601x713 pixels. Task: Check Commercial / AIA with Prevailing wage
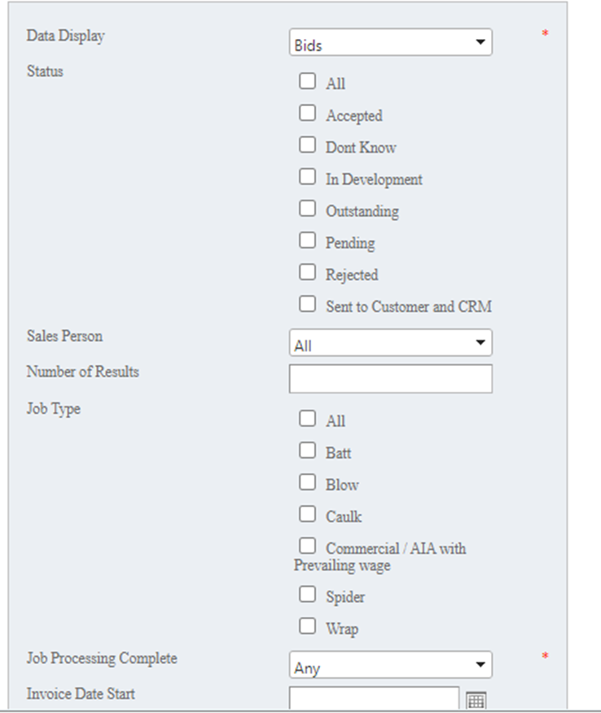[x=307, y=546]
